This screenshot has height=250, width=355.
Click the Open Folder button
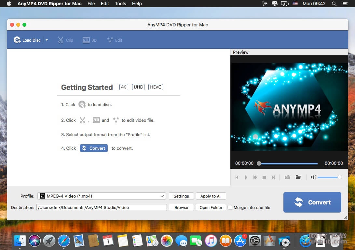click(x=211, y=207)
